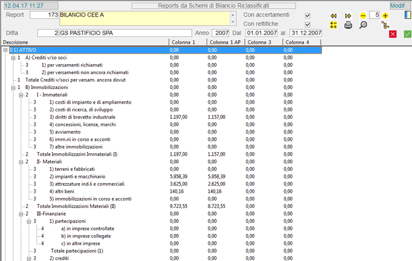The height and width of the screenshot is (261, 412).
Task: Select b) in imprese collegate row
Action: pos(86,236)
